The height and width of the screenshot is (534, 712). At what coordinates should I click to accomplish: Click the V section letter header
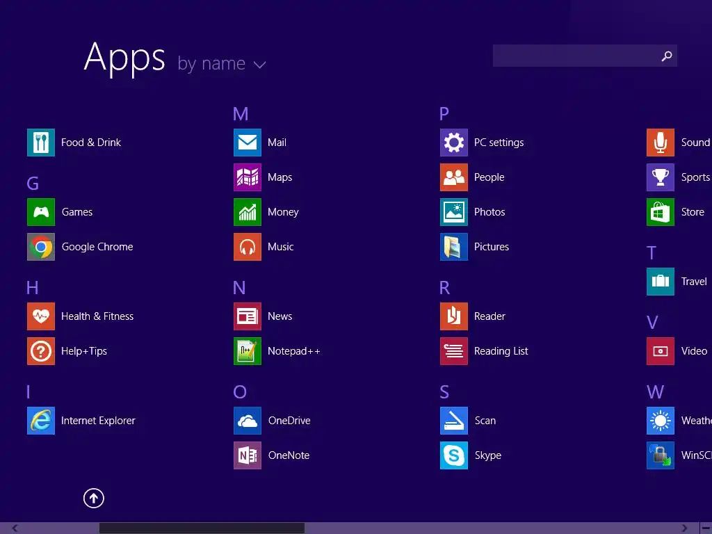(x=652, y=323)
